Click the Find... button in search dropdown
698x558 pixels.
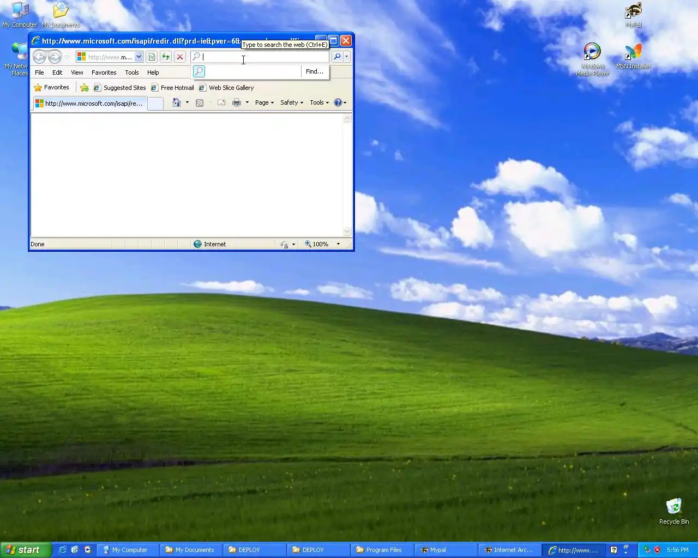[315, 71]
